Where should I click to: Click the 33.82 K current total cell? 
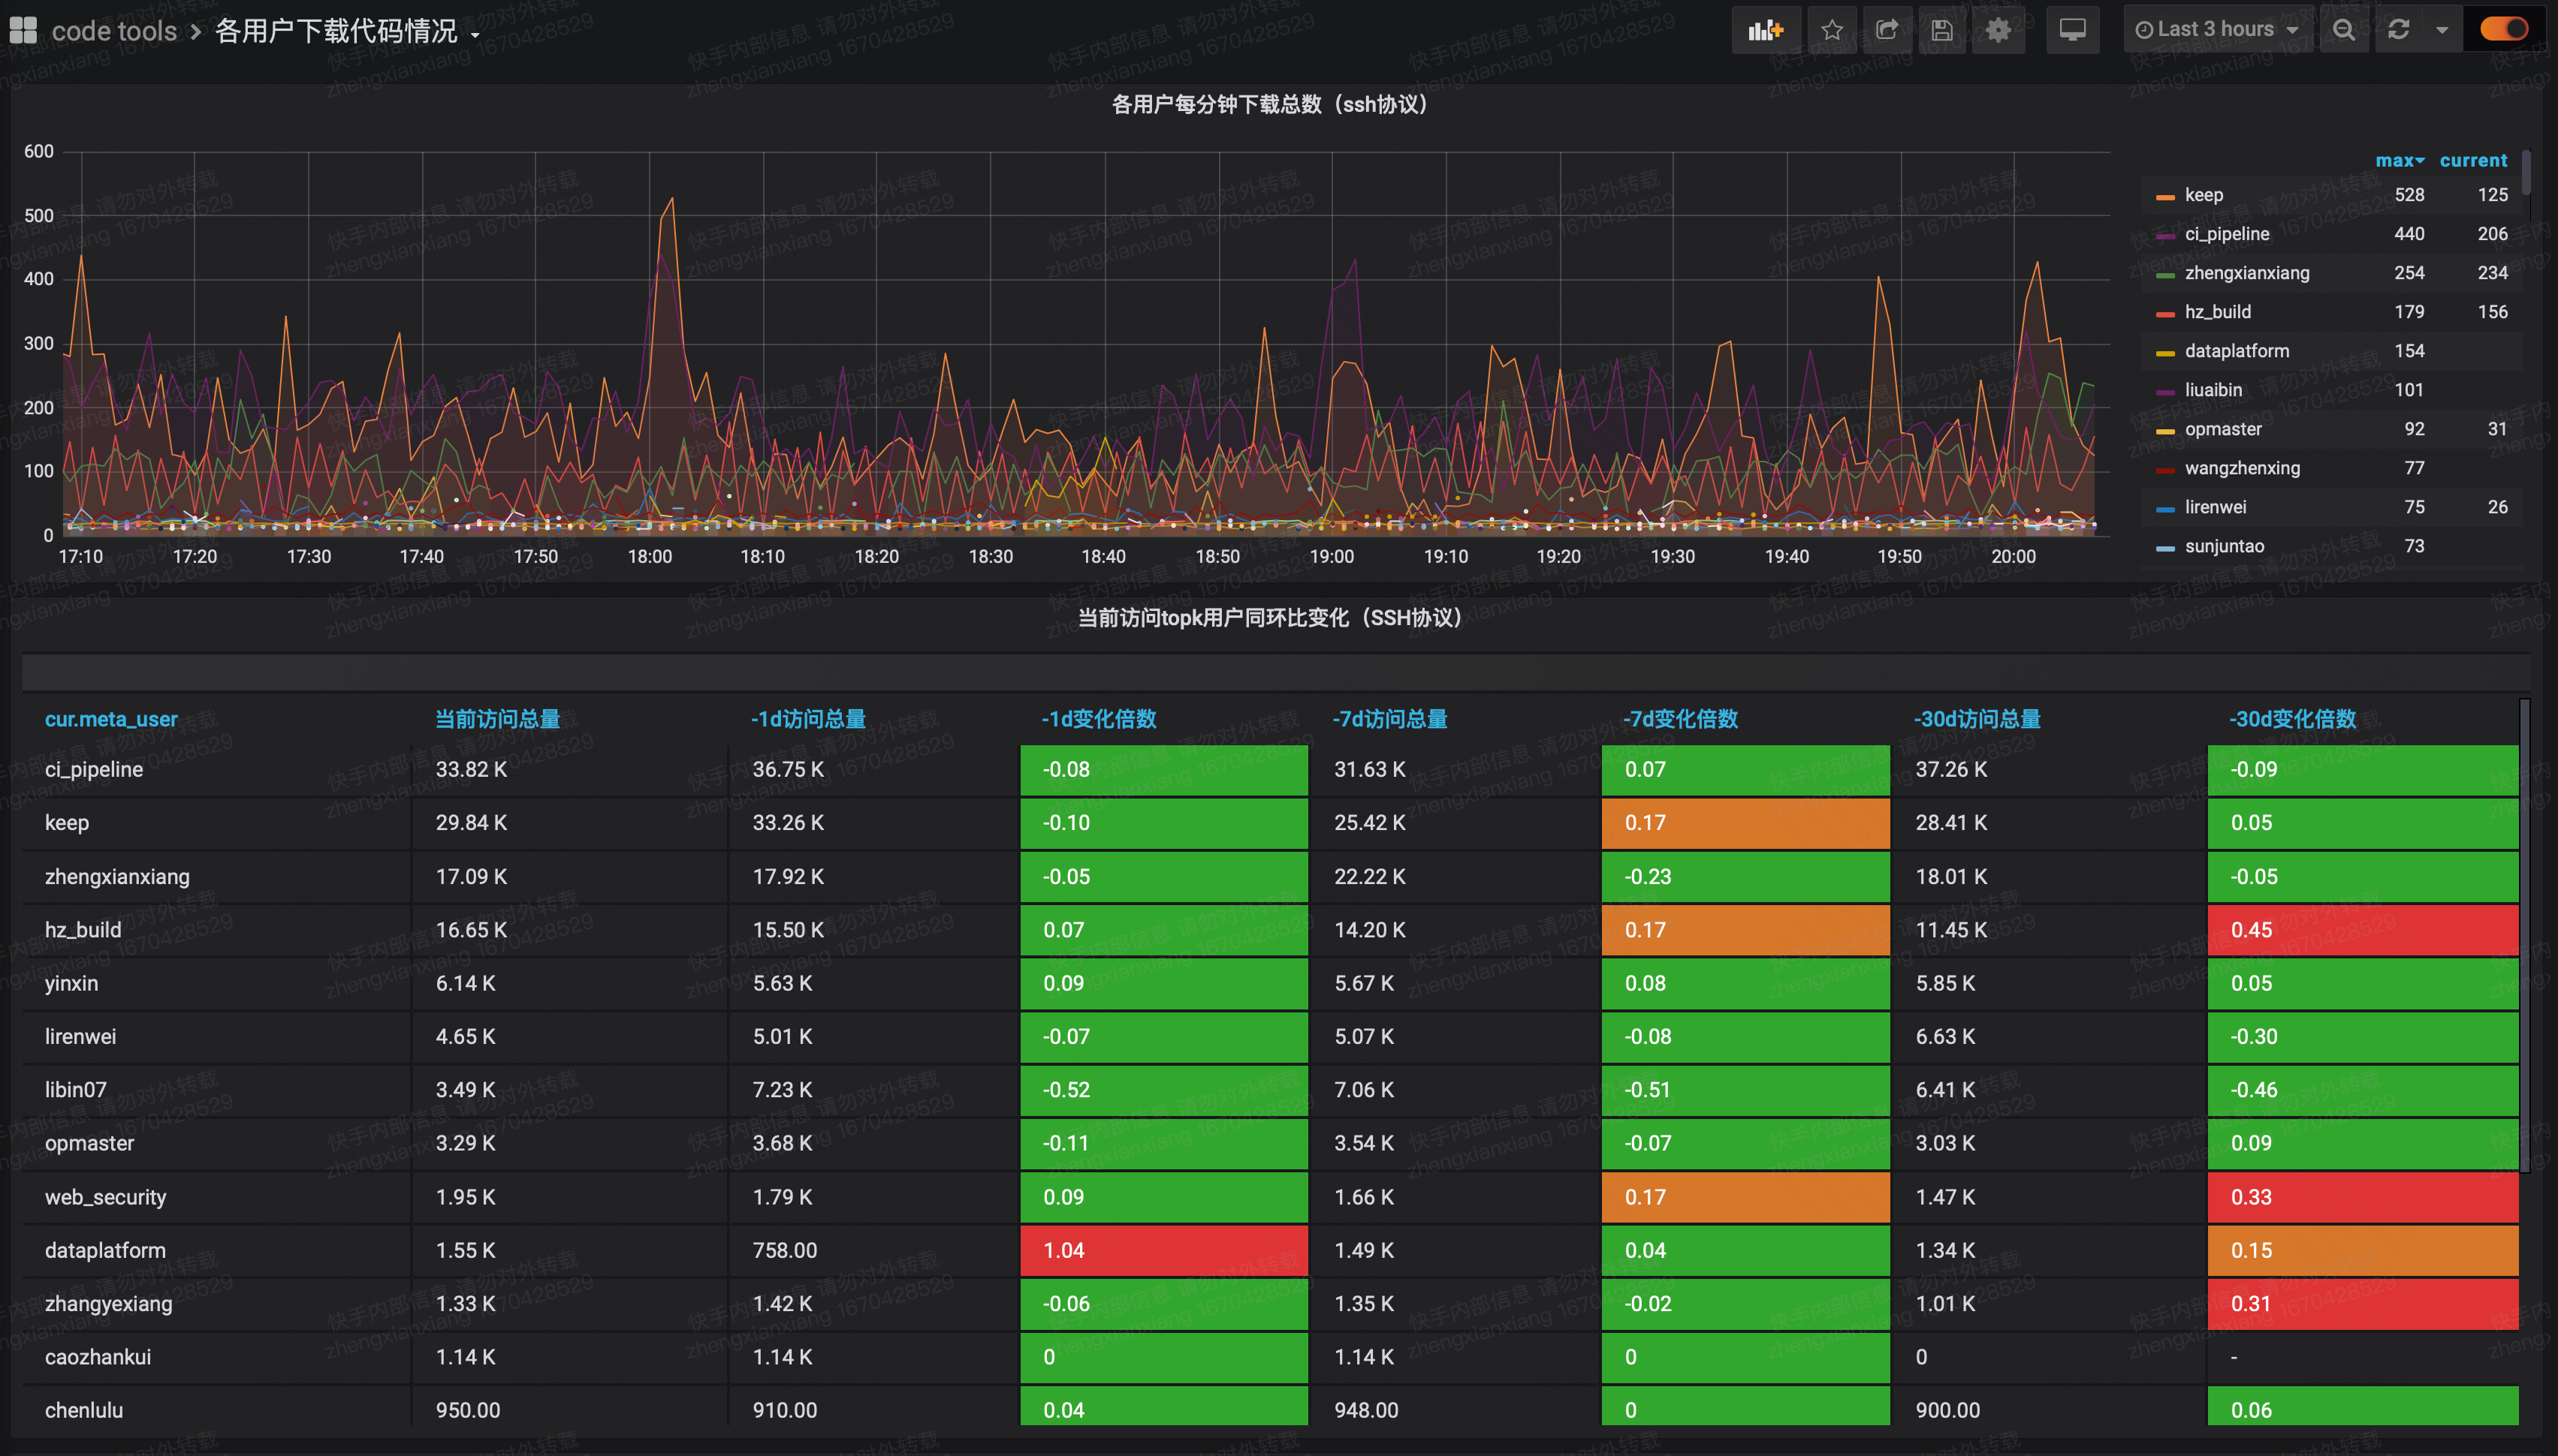click(x=570, y=770)
